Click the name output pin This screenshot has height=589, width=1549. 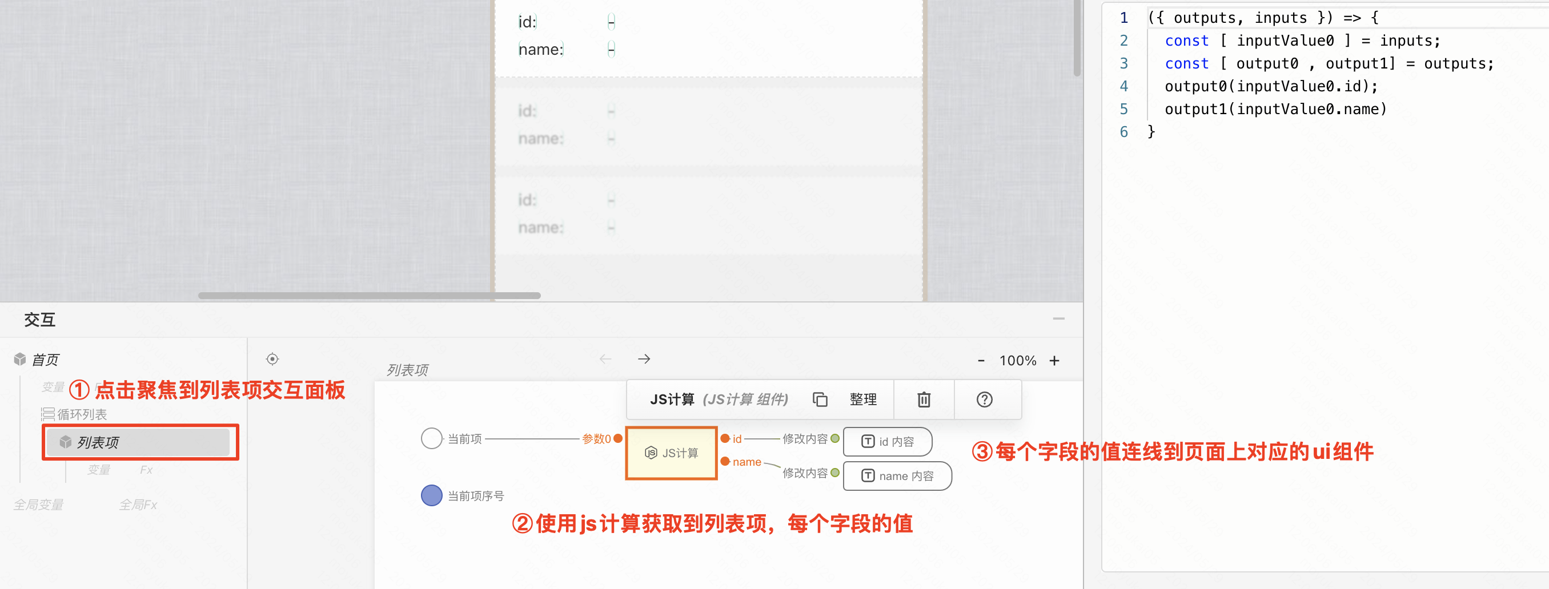[x=725, y=461]
